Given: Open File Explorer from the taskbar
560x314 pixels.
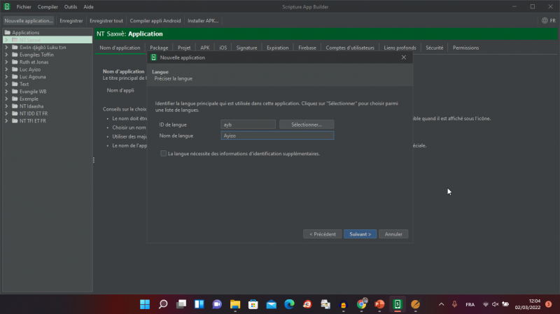Looking at the screenshot, I should (235, 304).
